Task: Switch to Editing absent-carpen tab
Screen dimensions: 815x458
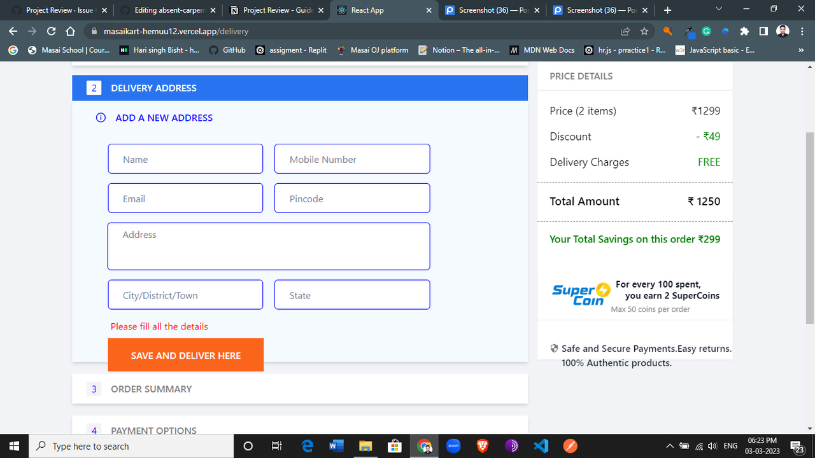Action: pyautogui.click(x=167, y=10)
